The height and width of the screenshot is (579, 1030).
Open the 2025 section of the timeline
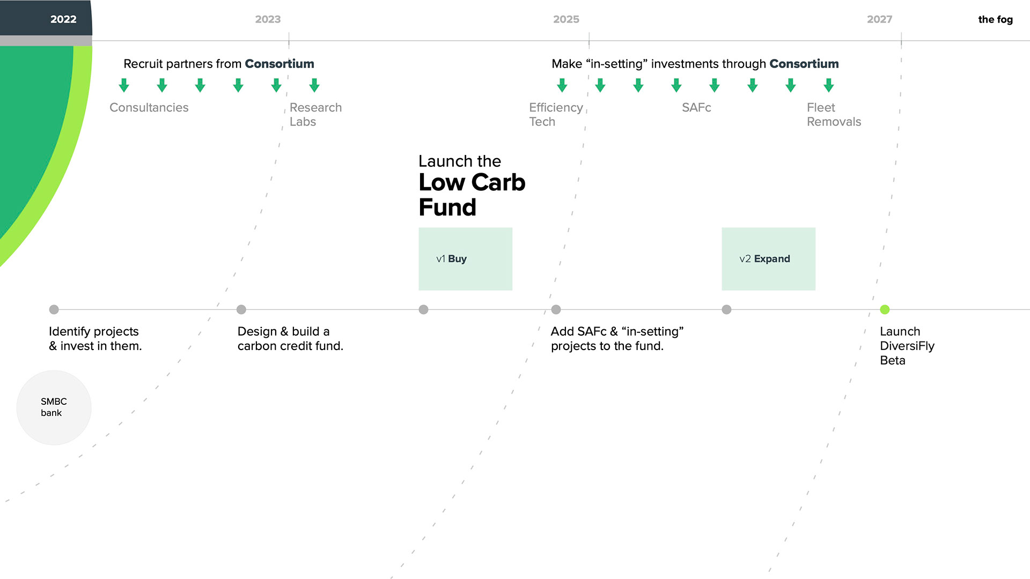[x=566, y=19]
